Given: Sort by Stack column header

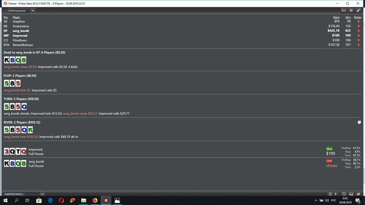Looking at the screenshot, I should pos(336,17).
